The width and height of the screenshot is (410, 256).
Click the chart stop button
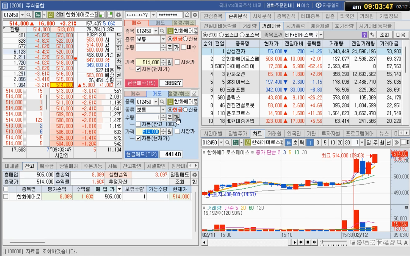coord(308,242)
